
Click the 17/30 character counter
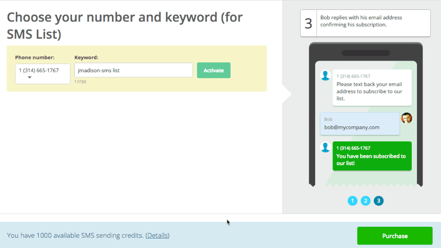80,82
